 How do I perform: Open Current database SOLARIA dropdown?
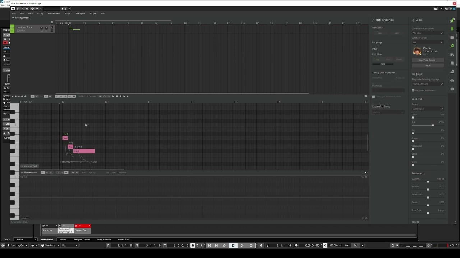[x=428, y=33]
